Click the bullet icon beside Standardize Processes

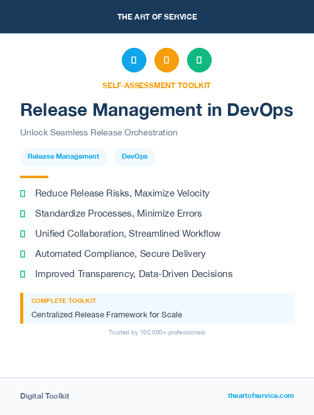tap(23, 214)
